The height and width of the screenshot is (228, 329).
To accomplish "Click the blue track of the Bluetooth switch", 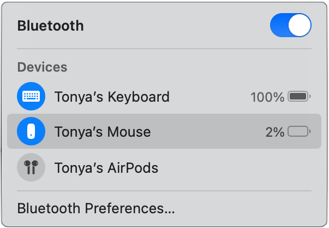I will click(x=279, y=26).
